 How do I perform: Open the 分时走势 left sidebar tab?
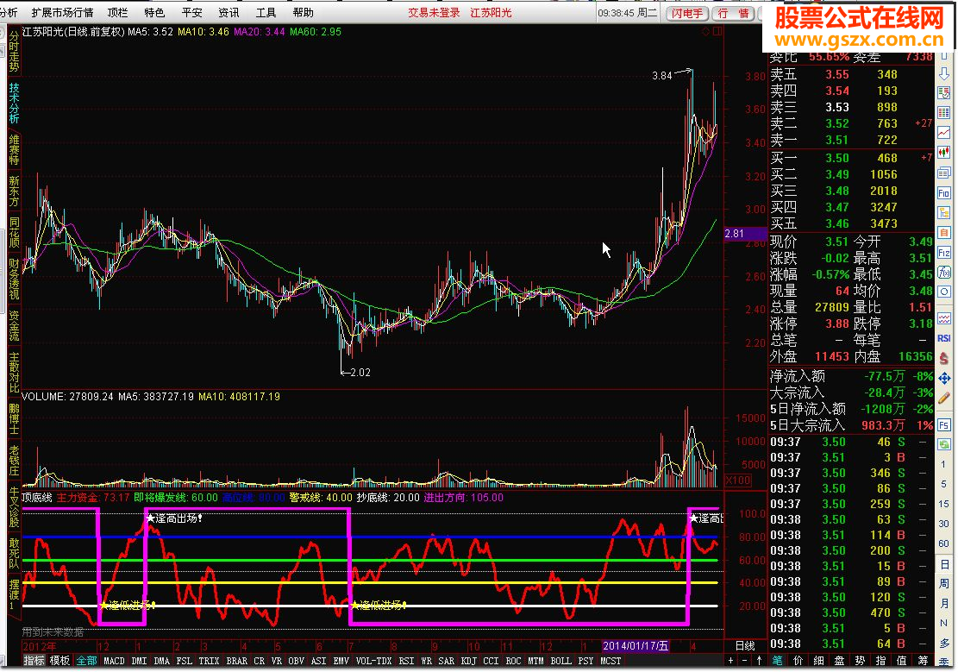(14, 52)
